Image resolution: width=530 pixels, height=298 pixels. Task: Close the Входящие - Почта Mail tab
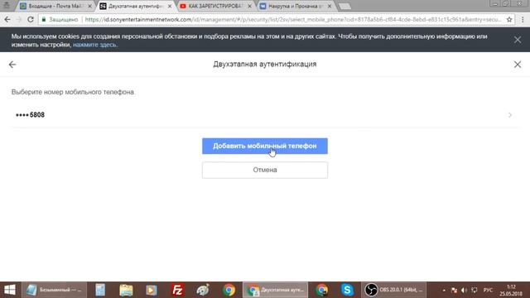point(89,6)
